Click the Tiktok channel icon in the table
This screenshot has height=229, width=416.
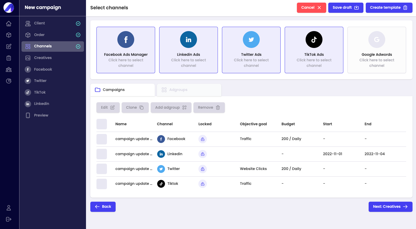[x=161, y=184]
